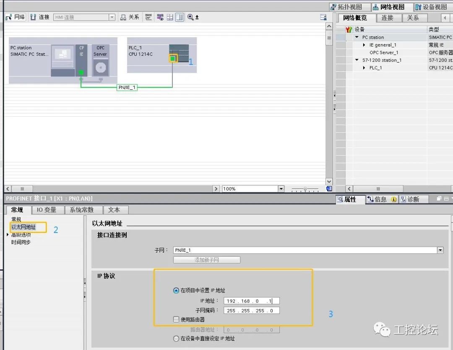Select 在设备中直接设定 IP 地址 radio button
The height and width of the screenshot is (350, 453).
click(176, 338)
